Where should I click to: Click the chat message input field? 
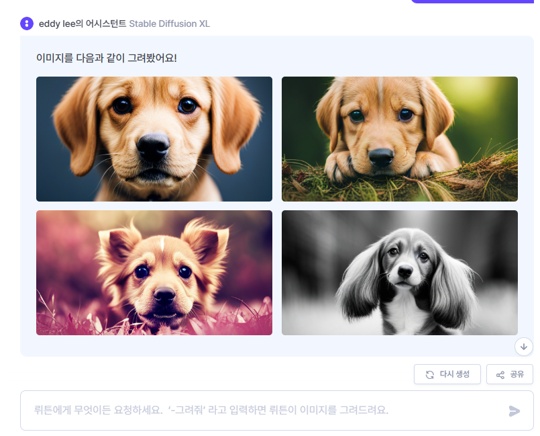coord(268,410)
